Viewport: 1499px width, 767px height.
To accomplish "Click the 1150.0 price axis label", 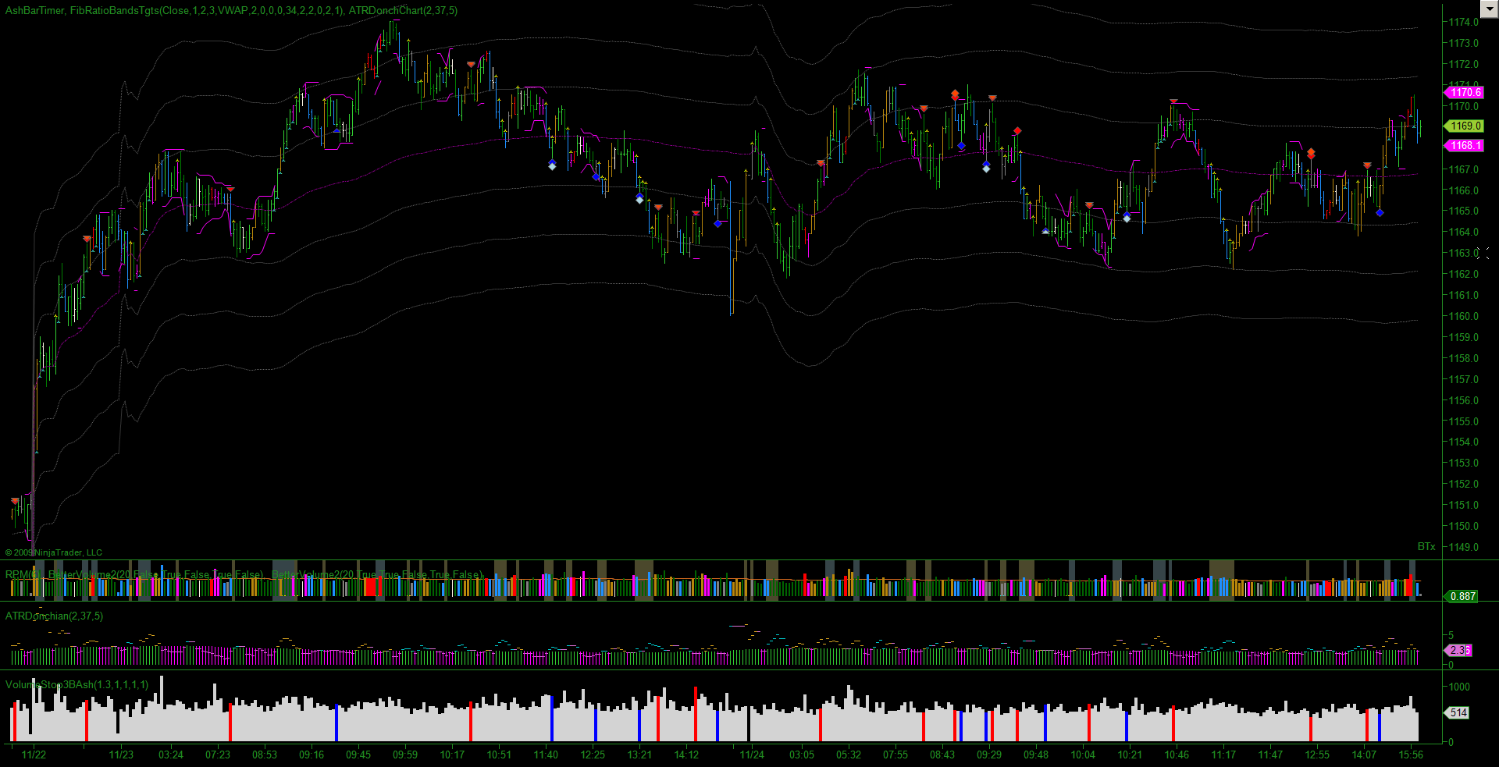I will (1464, 526).
